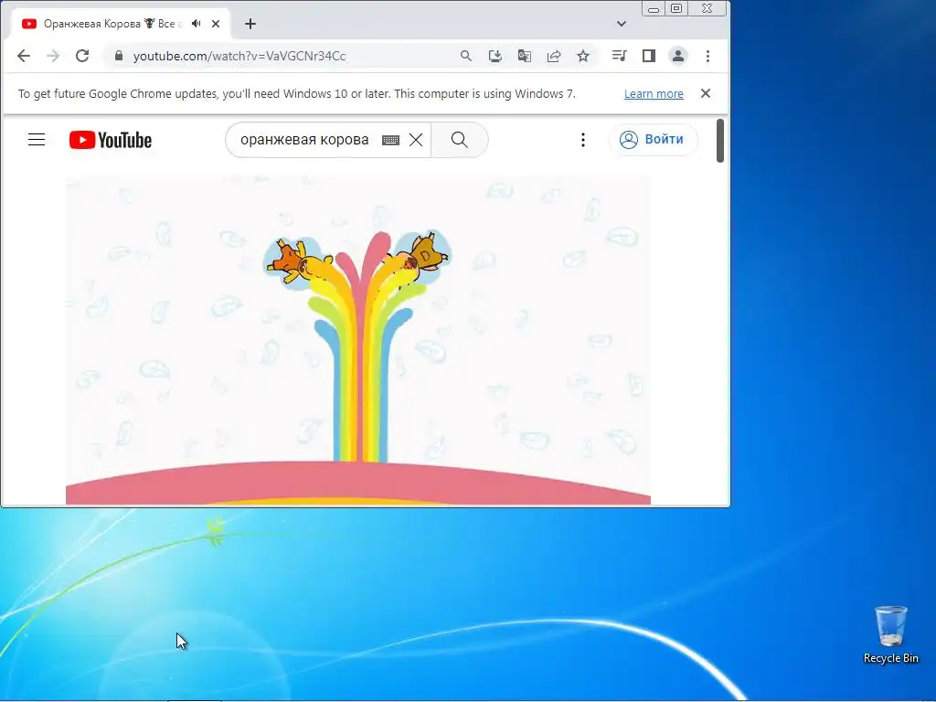
Task: Go to YouTube home via logo
Action: [111, 140]
